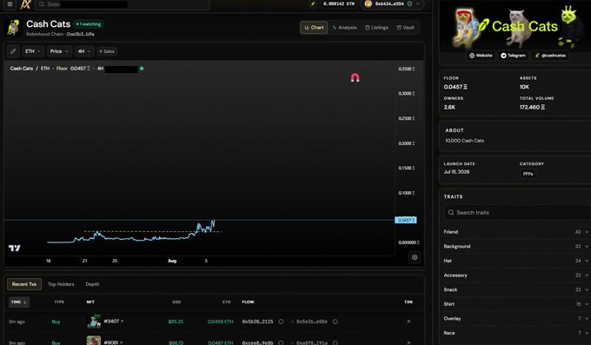This screenshot has width=591, height=345.
Task: Open the #9081 NFT link
Action: coord(114,342)
